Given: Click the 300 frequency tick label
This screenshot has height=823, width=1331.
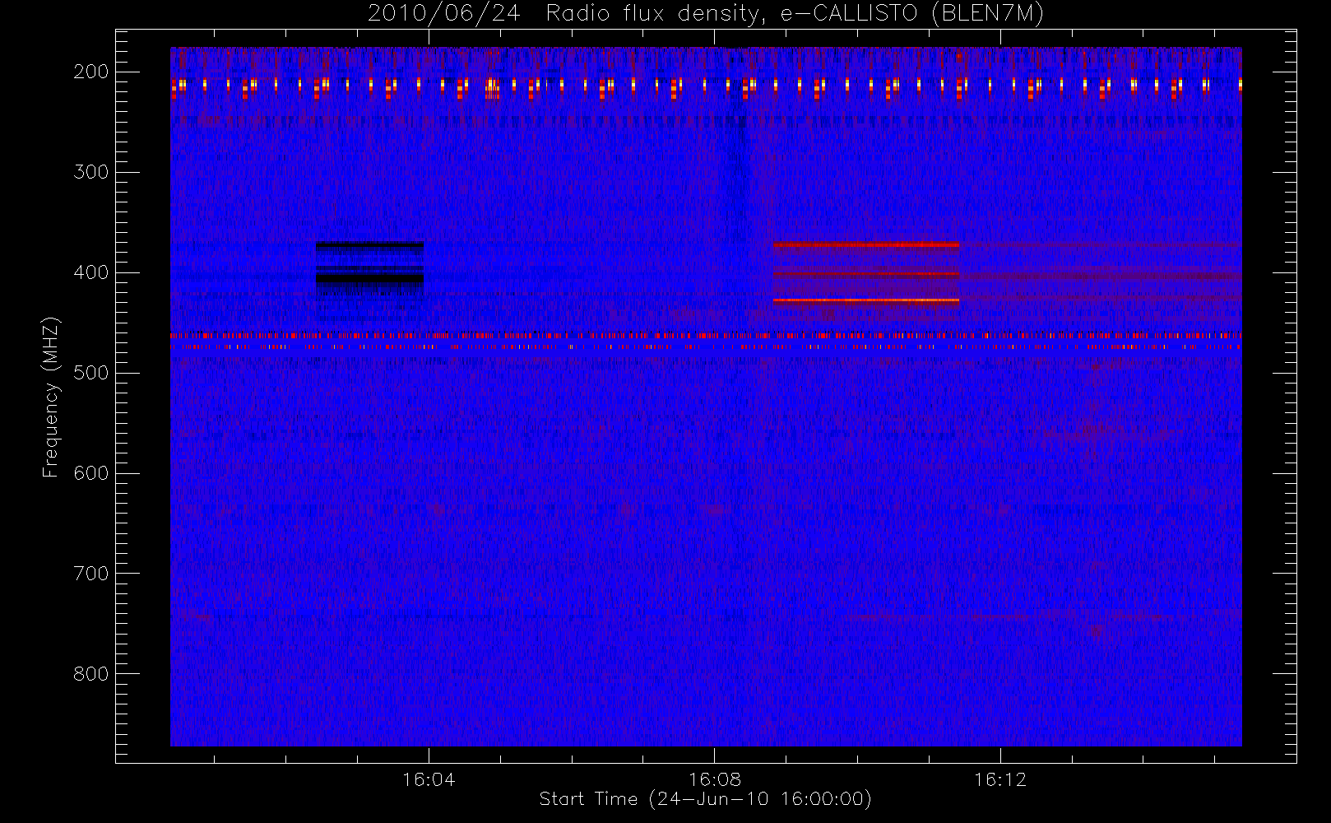Looking at the screenshot, I should click(x=91, y=172).
